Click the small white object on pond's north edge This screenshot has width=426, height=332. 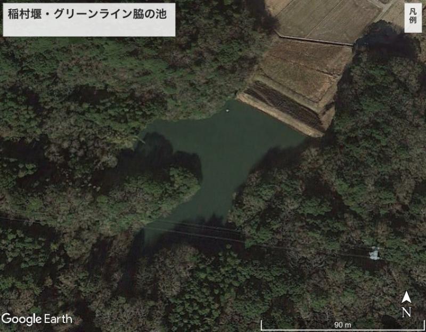point(227,110)
